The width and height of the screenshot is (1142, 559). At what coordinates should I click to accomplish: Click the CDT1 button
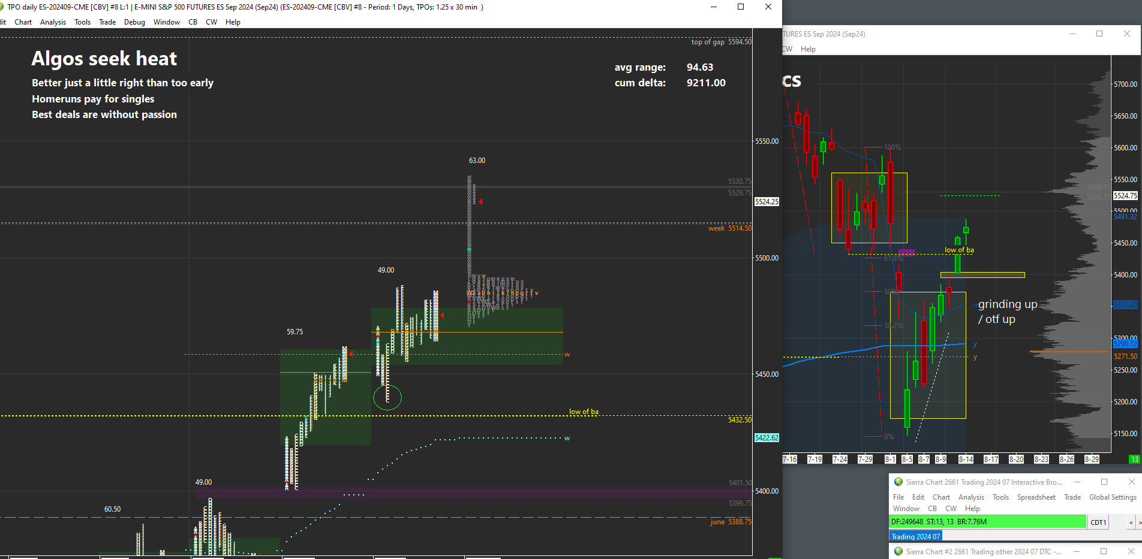(x=1098, y=522)
